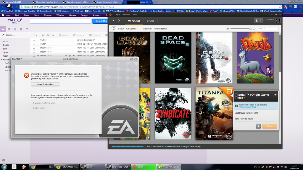Open the Finance link in Yahoo navigation

point(48,15)
